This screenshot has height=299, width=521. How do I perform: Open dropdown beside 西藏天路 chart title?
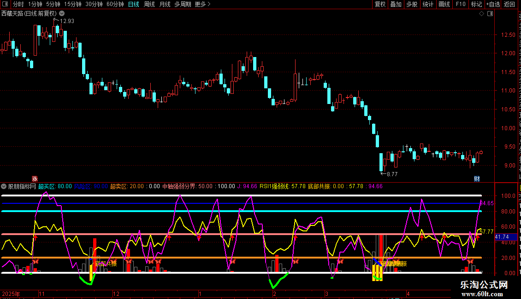(x=62, y=13)
